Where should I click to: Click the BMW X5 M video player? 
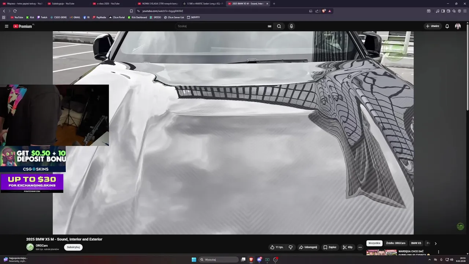[233, 133]
